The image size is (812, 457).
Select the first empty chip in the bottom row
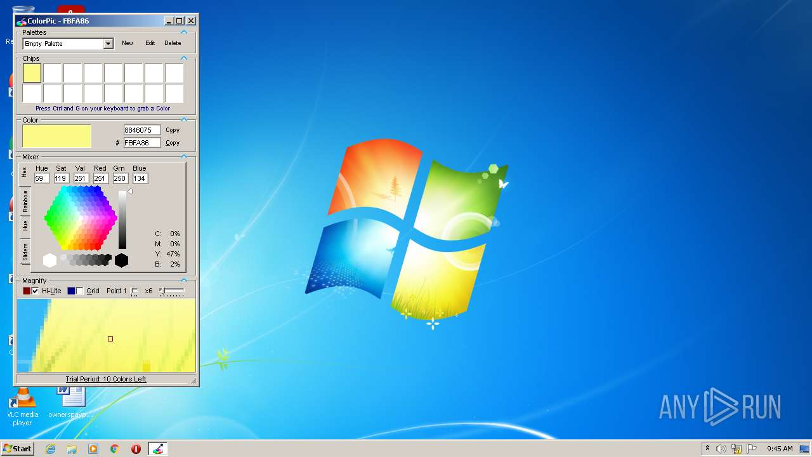(32, 93)
